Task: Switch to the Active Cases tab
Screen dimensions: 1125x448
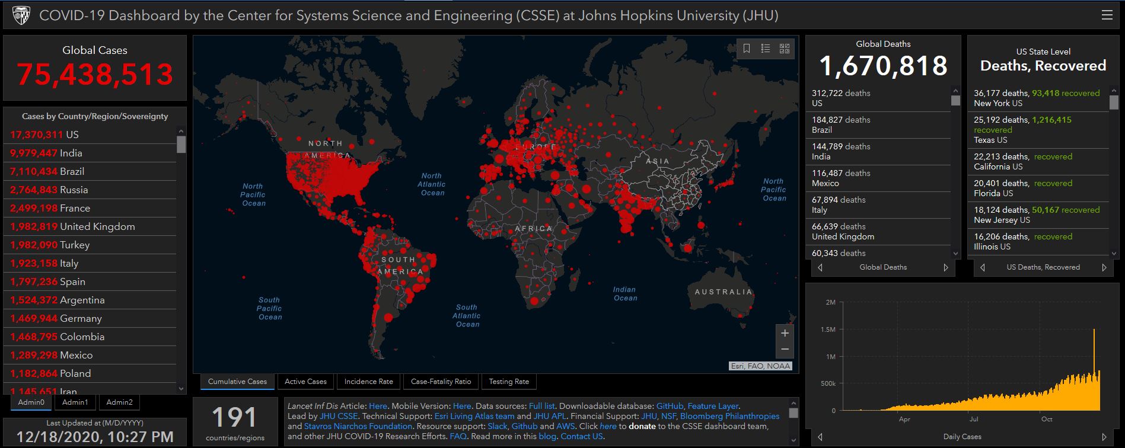Action: (305, 382)
